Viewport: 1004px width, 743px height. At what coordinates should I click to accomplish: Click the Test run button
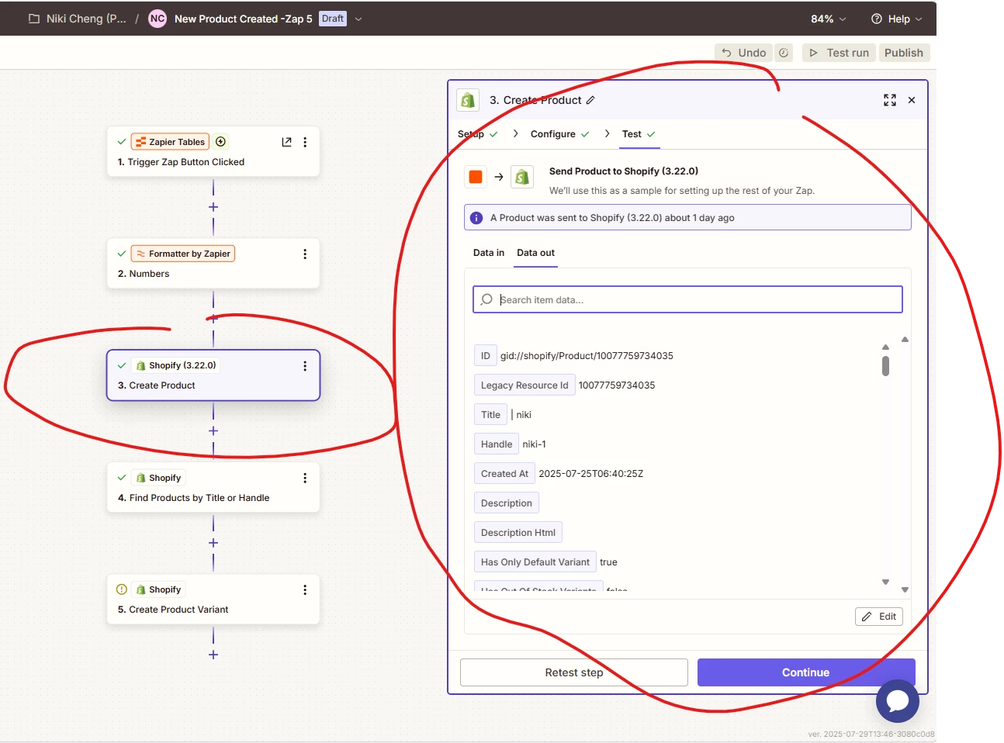[839, 53]
